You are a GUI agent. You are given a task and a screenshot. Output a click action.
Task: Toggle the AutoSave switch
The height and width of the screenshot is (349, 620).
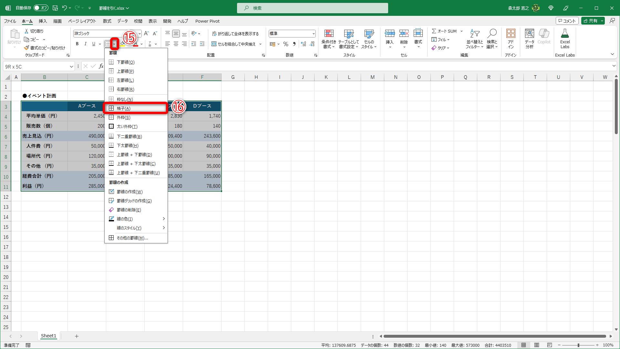point(41,8)
